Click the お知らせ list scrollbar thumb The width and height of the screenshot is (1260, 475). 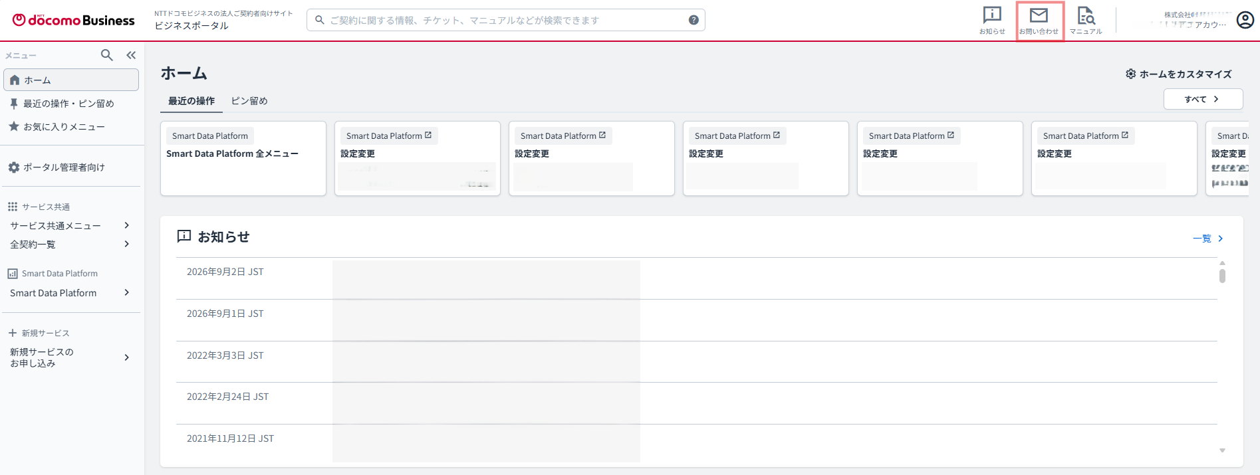click(x=1222, y=276)
